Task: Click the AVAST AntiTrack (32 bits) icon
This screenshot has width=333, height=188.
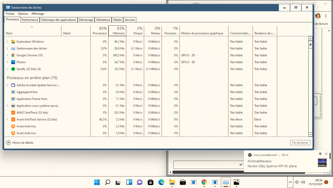Action: pyautogui.click(x=13, y=113)
